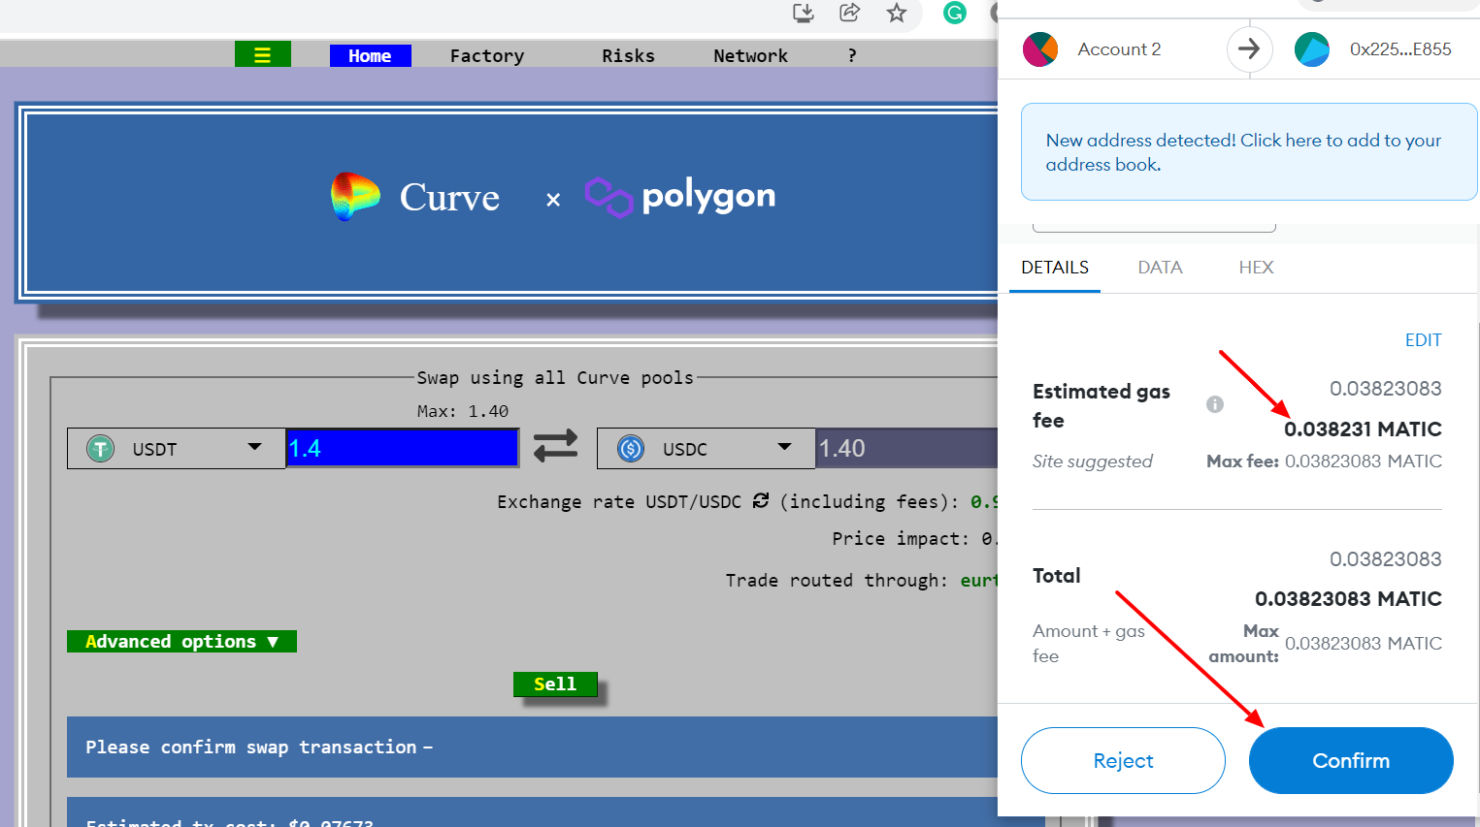Click the Grammarly extension icon
Viewport: 1480px width, 827px height.
point(954,14)
